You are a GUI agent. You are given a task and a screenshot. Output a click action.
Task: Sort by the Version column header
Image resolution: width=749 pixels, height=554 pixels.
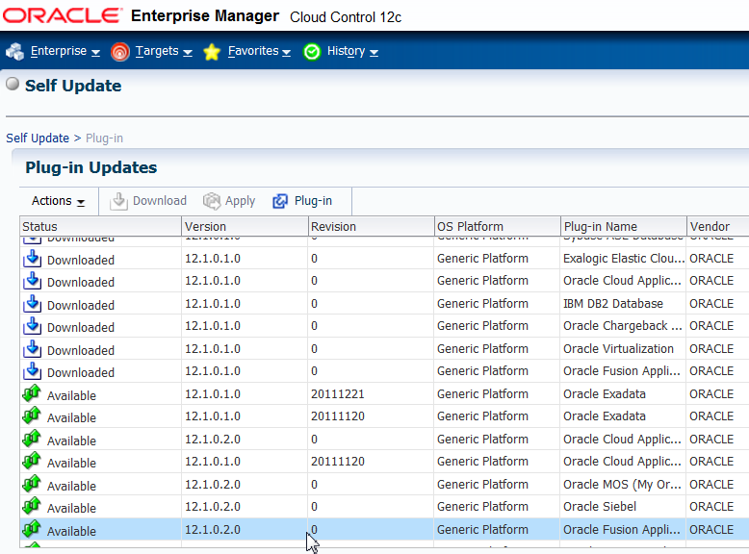click(x=245, y=226)
